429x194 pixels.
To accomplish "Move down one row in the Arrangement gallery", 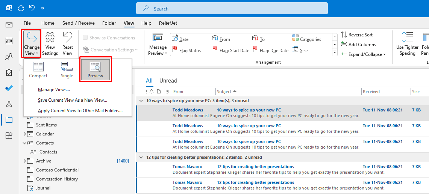I will click(x=335, y=44).
